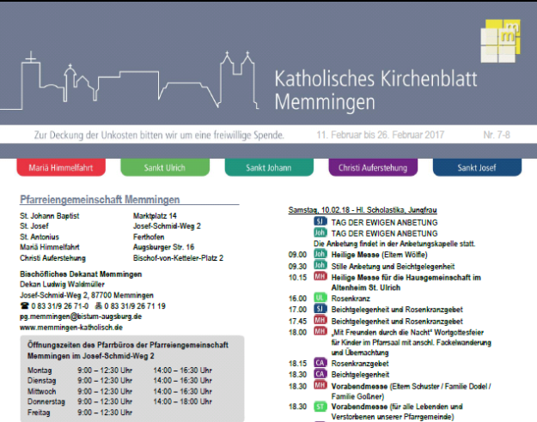Click the St. Antonius entry
The image size is (537, 422).
40,237
